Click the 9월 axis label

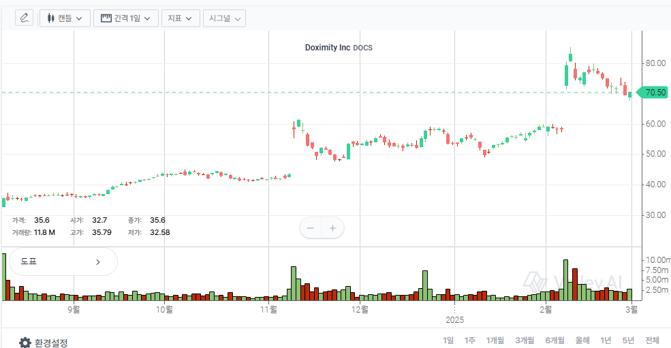74,309
